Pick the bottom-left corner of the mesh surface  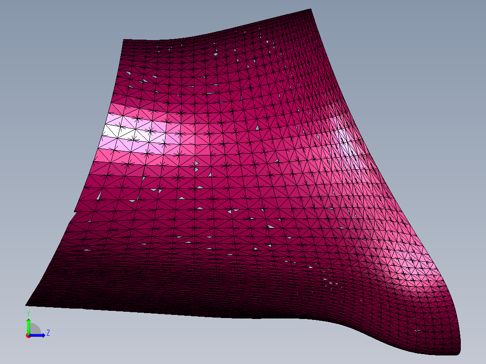(x=27, y=305)
